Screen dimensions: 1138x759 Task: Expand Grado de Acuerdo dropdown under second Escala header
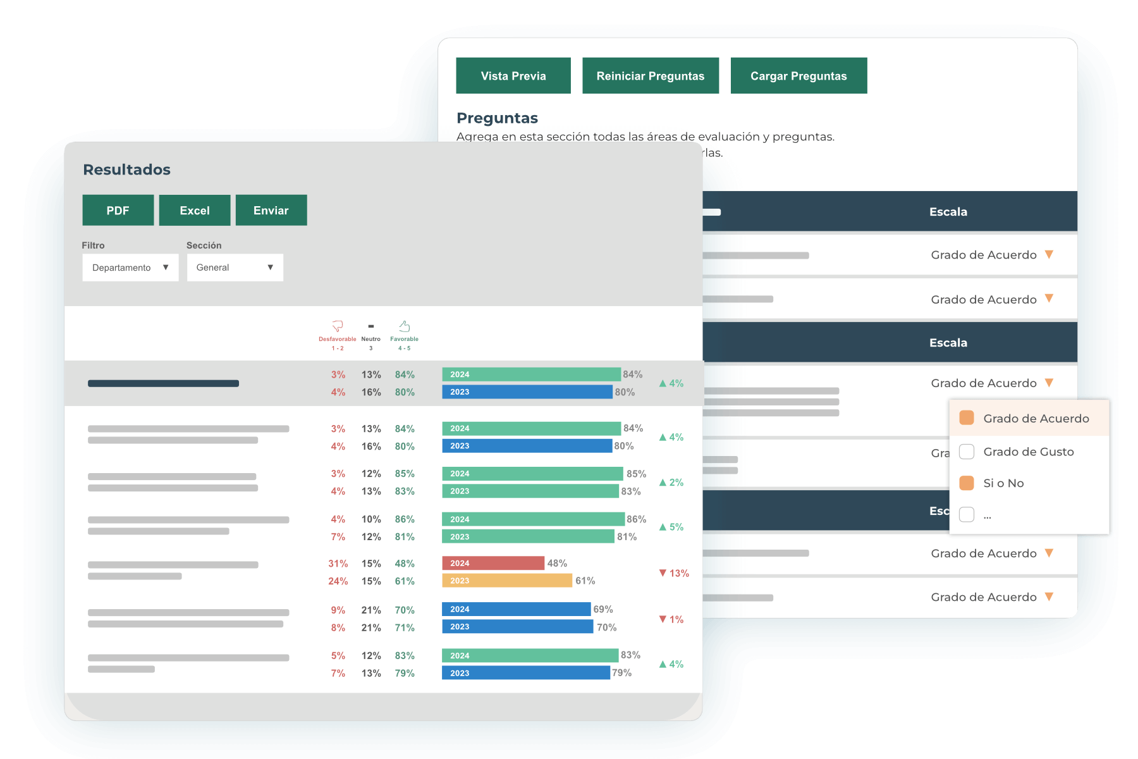coord(1049,383)
